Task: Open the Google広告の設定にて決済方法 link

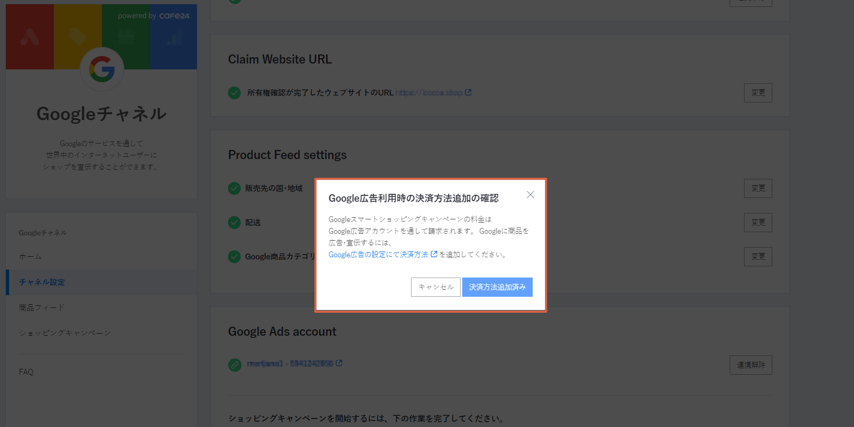Action: [x=378, y=255]
